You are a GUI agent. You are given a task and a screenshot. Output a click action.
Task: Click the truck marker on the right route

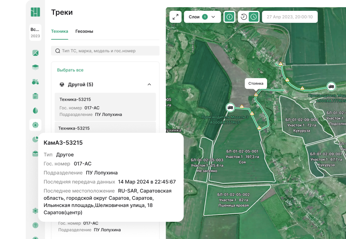click(331, 86)
